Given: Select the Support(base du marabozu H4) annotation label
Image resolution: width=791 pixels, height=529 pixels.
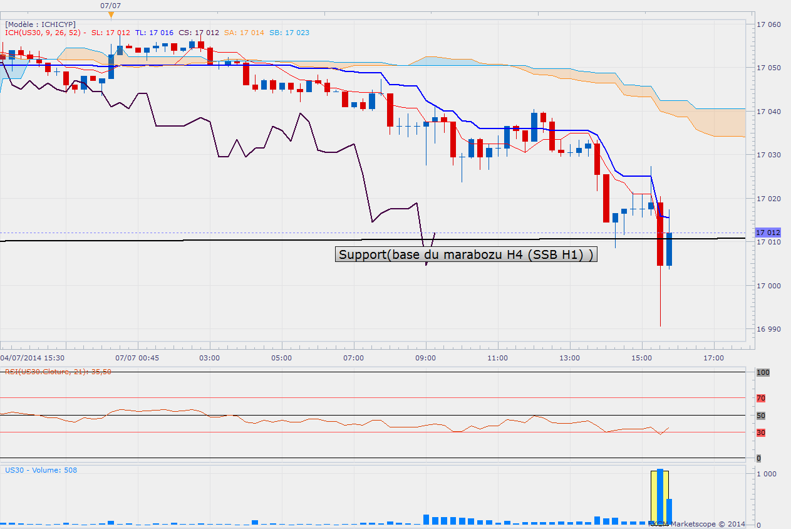Looking at the screenshot, I should (466, 254).
